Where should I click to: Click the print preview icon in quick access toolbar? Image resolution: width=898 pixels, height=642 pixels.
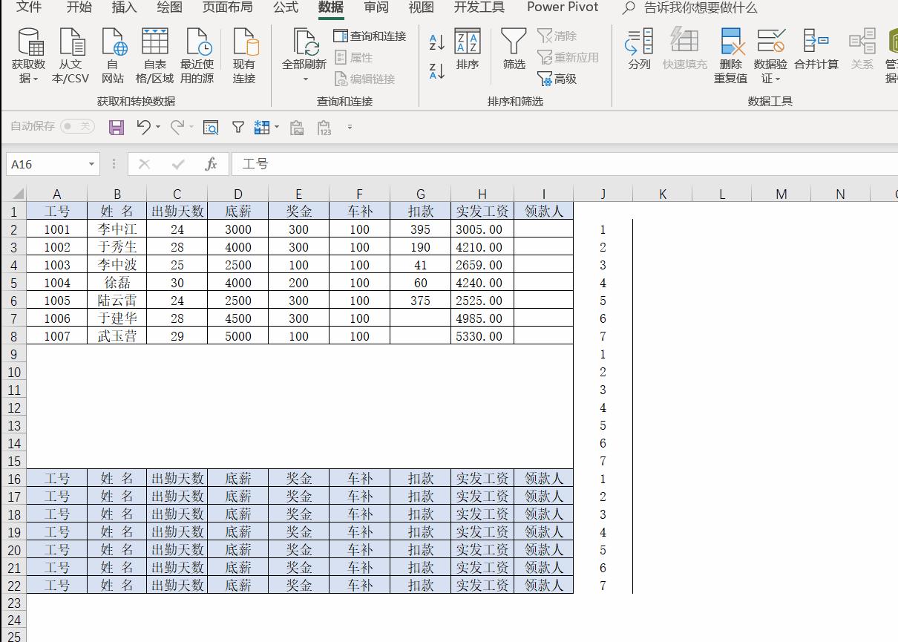(211, 128)
